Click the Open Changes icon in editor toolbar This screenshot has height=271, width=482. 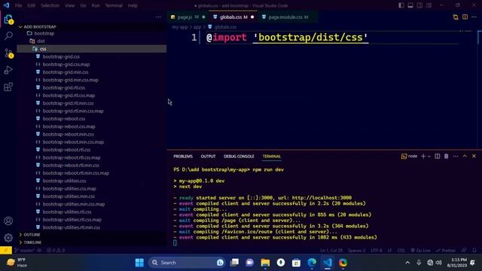(456, 17)
